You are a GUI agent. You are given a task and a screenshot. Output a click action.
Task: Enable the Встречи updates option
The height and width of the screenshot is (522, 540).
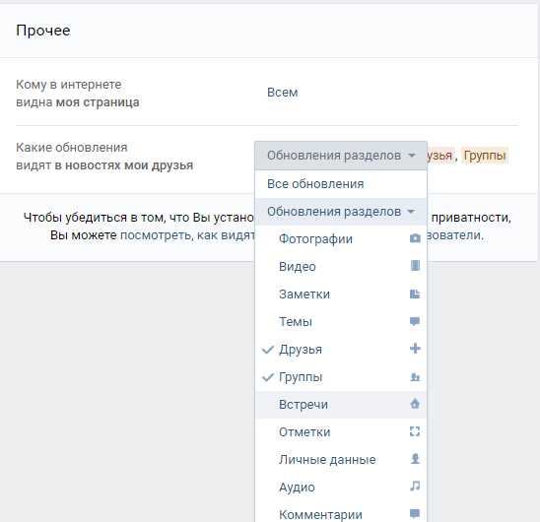click(341, 405)
